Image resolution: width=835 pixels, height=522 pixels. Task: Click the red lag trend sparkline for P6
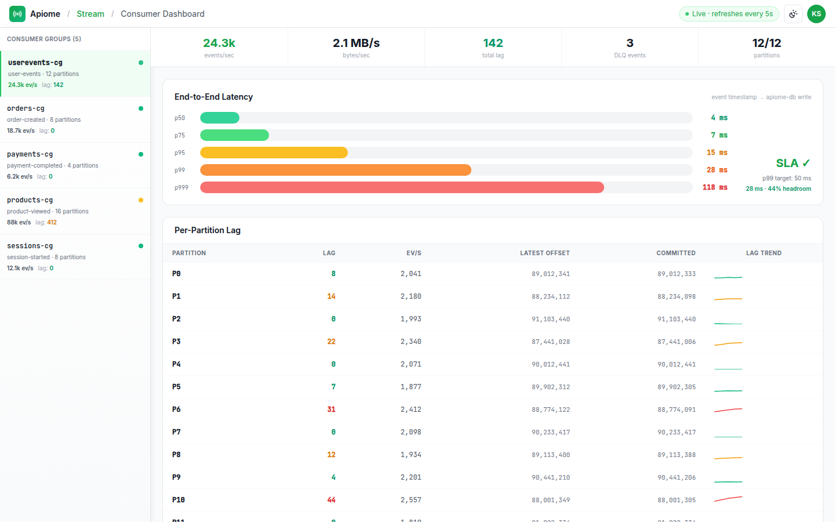tap(728, 410)
